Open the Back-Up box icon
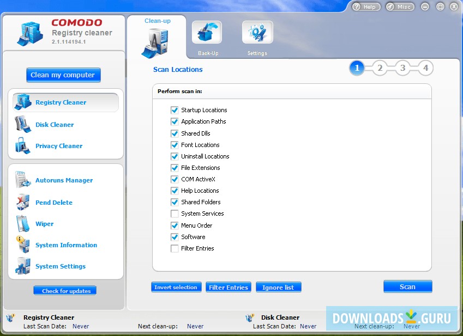Image resolution: width=463 pixels, height=336 pixels. 207,32
